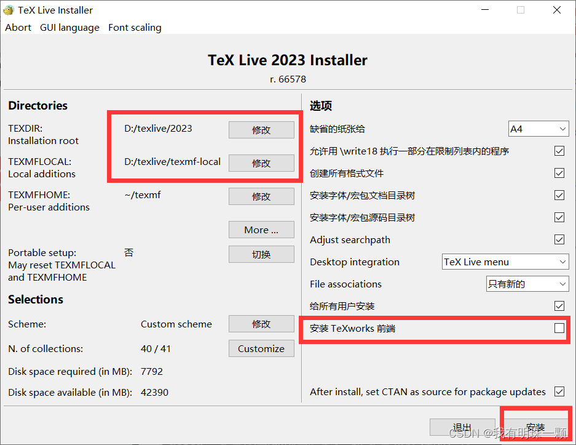Toggle the create all format files checkbox

tap(559, 173)
